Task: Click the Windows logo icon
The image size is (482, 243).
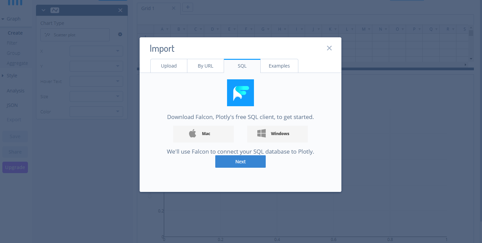Action: tap(261, 133)
